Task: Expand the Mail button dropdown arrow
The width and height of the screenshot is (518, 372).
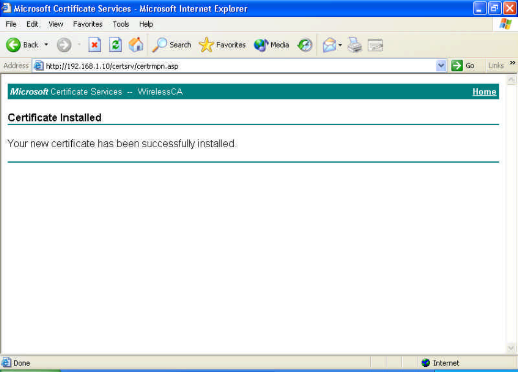Action: pos(340,45)
